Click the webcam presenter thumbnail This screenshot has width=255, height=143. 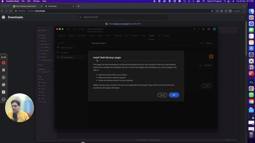point(20,108)
